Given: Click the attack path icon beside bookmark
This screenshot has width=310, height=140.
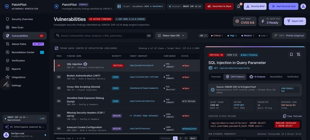Looking at the screenshot, I should (x=298, y=55).
